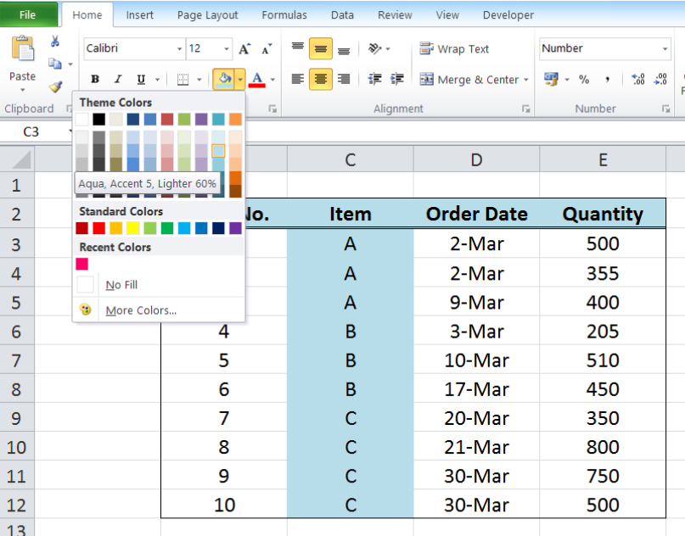Increase font size with Grow Font
Viewport: 685px width, 536px height.
[x=244, y=49]
